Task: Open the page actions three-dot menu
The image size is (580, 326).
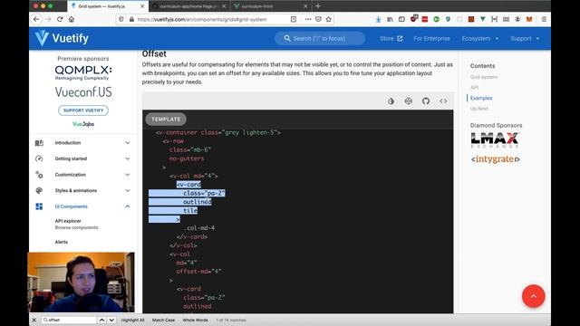Action: coord(308,19)
